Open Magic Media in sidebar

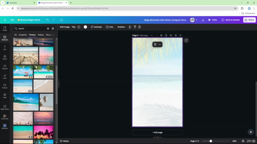5,107
